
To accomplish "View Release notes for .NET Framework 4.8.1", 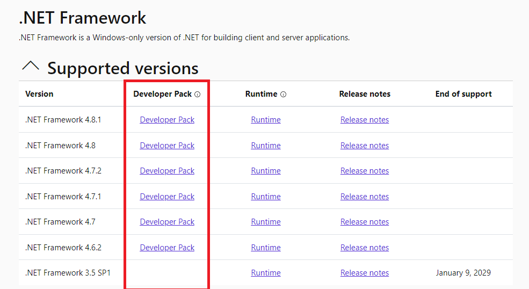I will [365, 120].
